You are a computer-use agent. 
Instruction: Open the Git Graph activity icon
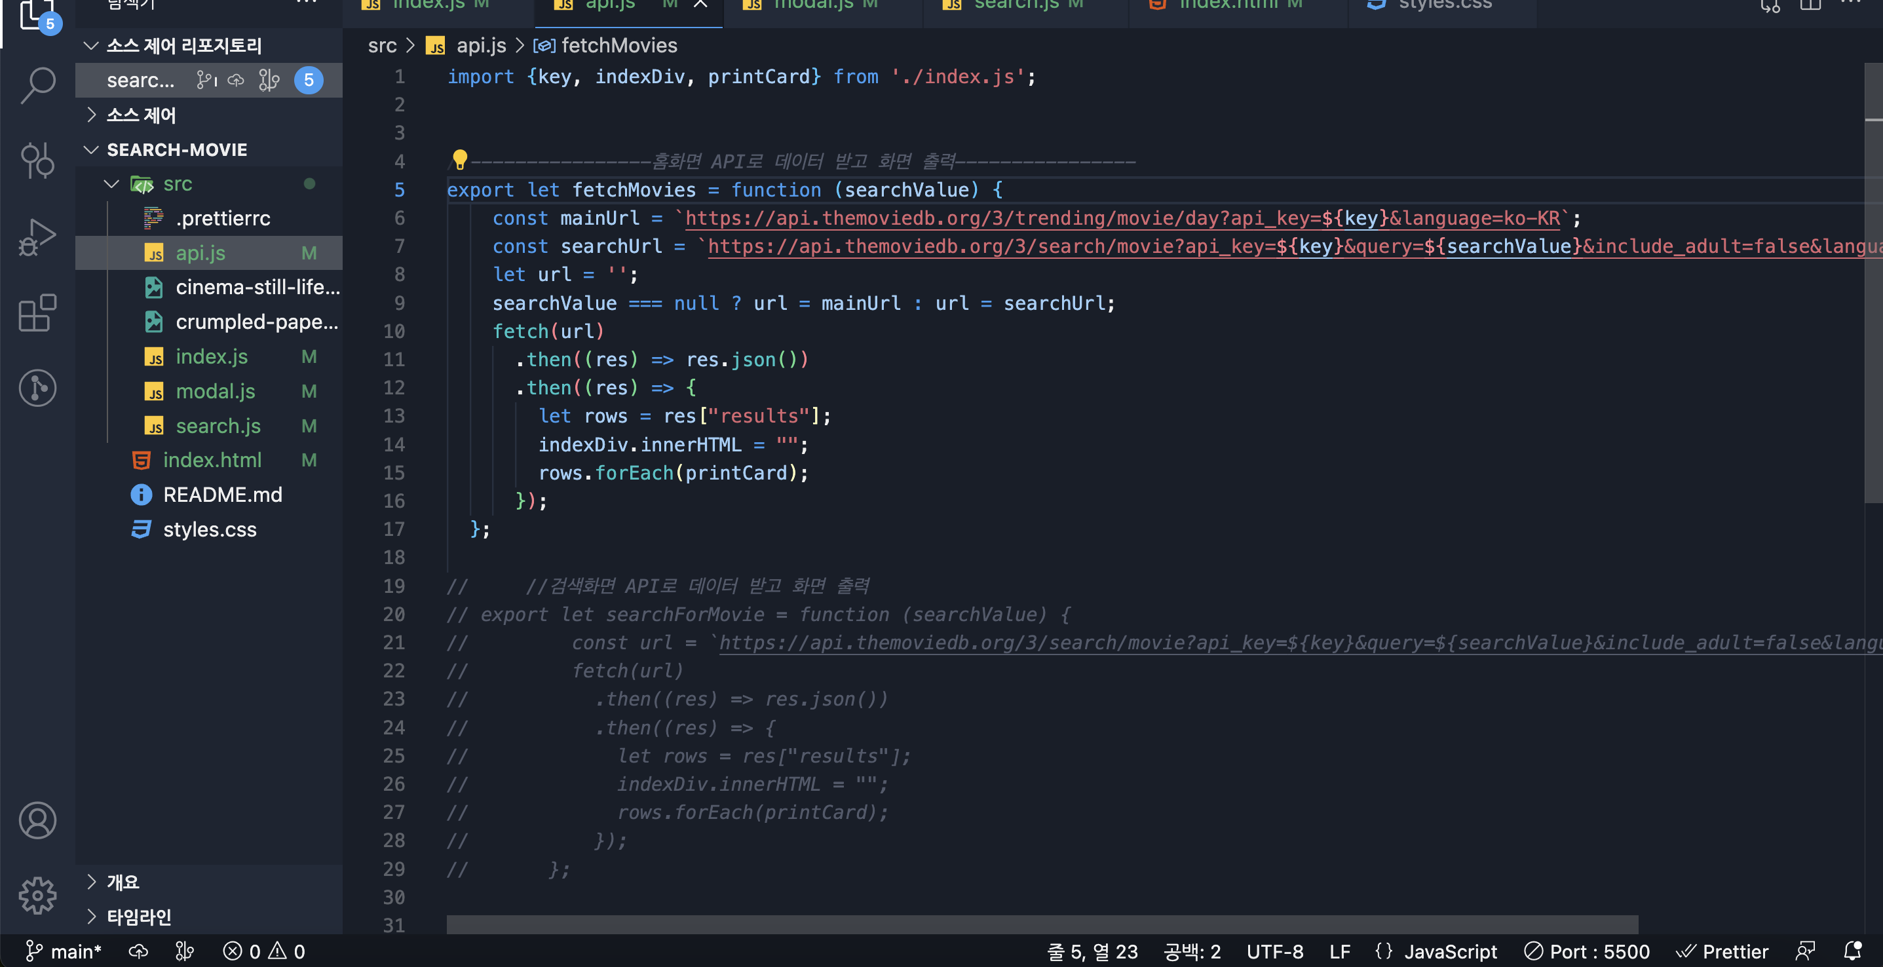(37, 388)
